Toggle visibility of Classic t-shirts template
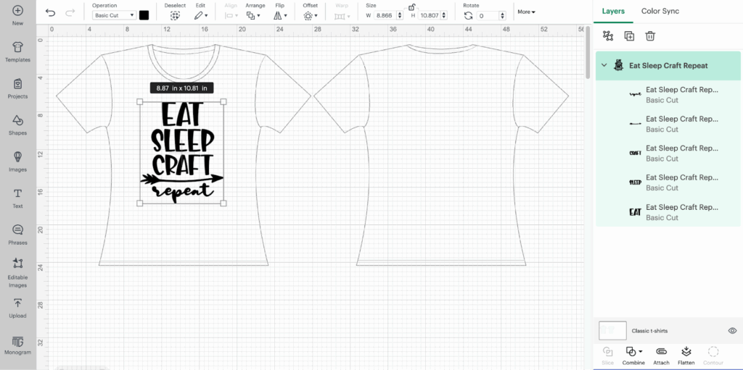Screen dimensions: 743x370 click(x=731, y=331)
